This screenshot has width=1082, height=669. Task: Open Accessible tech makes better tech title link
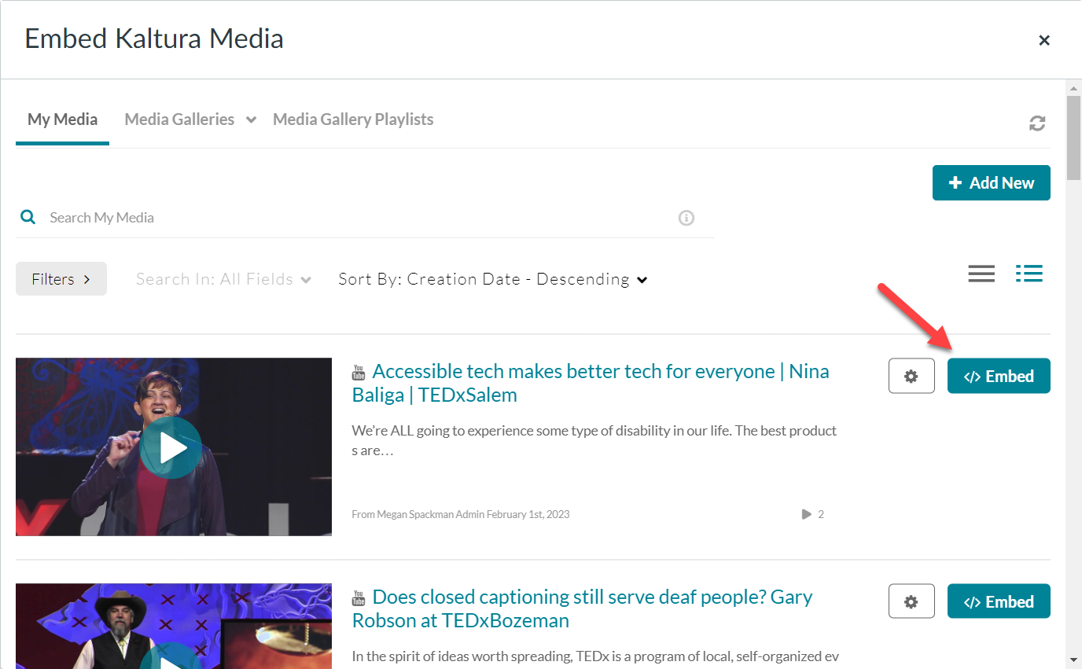591,383
